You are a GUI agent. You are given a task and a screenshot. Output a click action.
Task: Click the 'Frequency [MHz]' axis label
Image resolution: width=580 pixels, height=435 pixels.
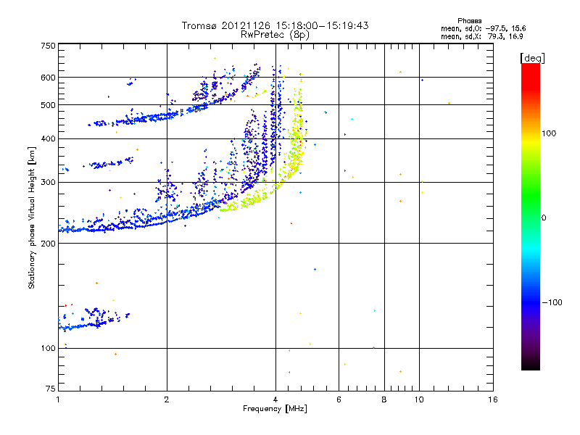coord(275,409)
